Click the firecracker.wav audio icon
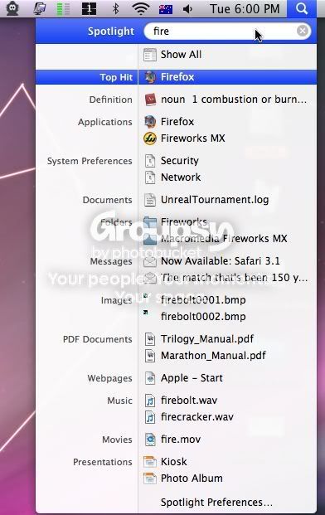325x515 pixels. coord(150,417)
